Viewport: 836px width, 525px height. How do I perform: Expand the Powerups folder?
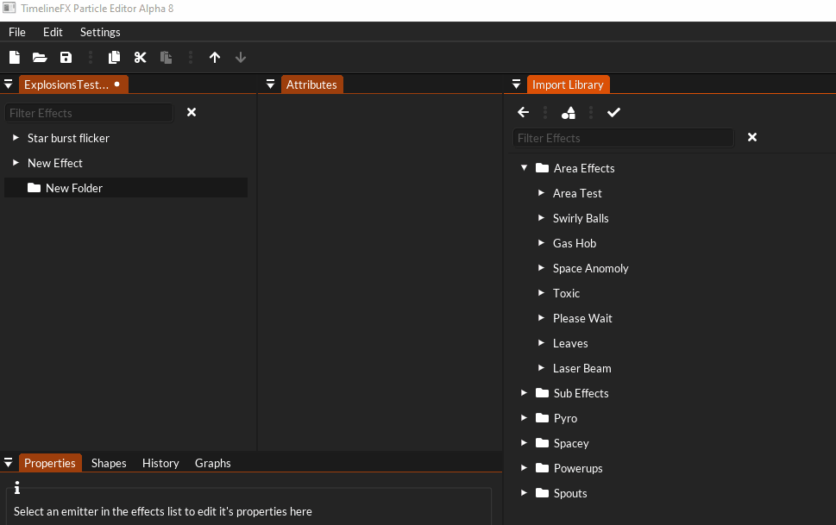[524, 468]
